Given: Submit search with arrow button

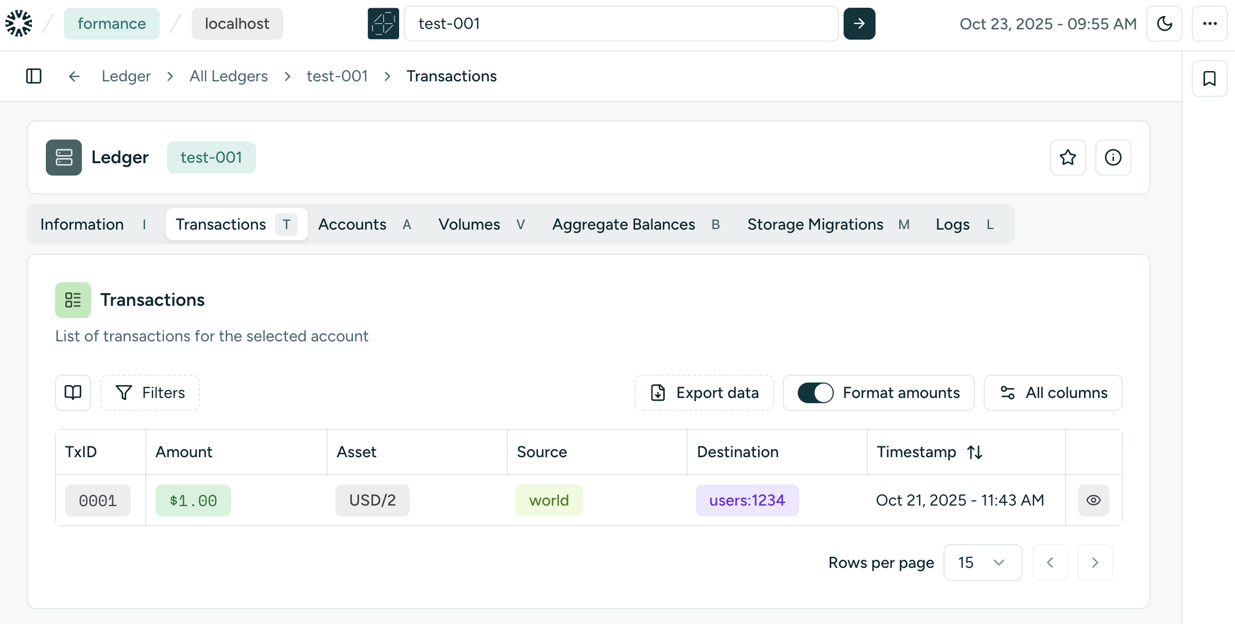Looking at the screenshot, I should click(859, 24).
